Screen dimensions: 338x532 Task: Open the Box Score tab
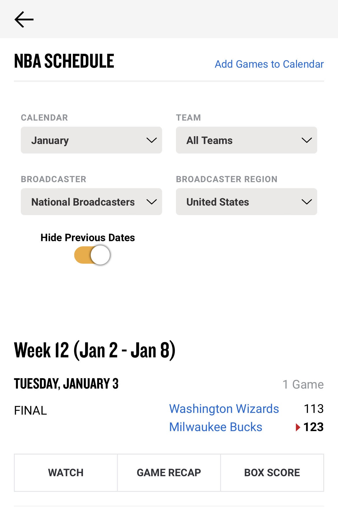tap(272, 473)
